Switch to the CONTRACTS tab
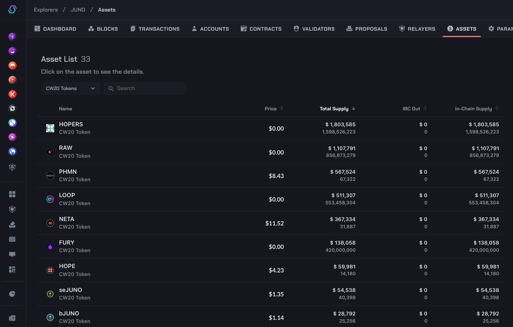 [x=261, y=29]
